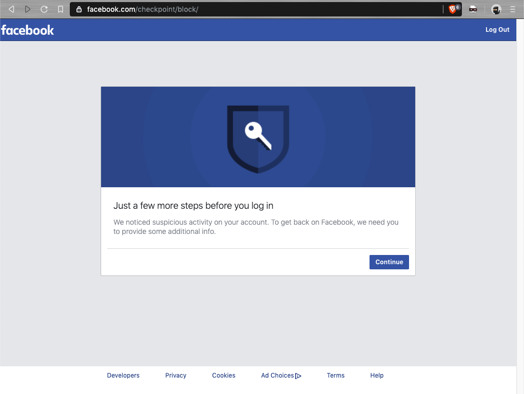Bookmark this page using the bookmark icon
The height and width of the screenshot is (394, 524).
(61, 9)
